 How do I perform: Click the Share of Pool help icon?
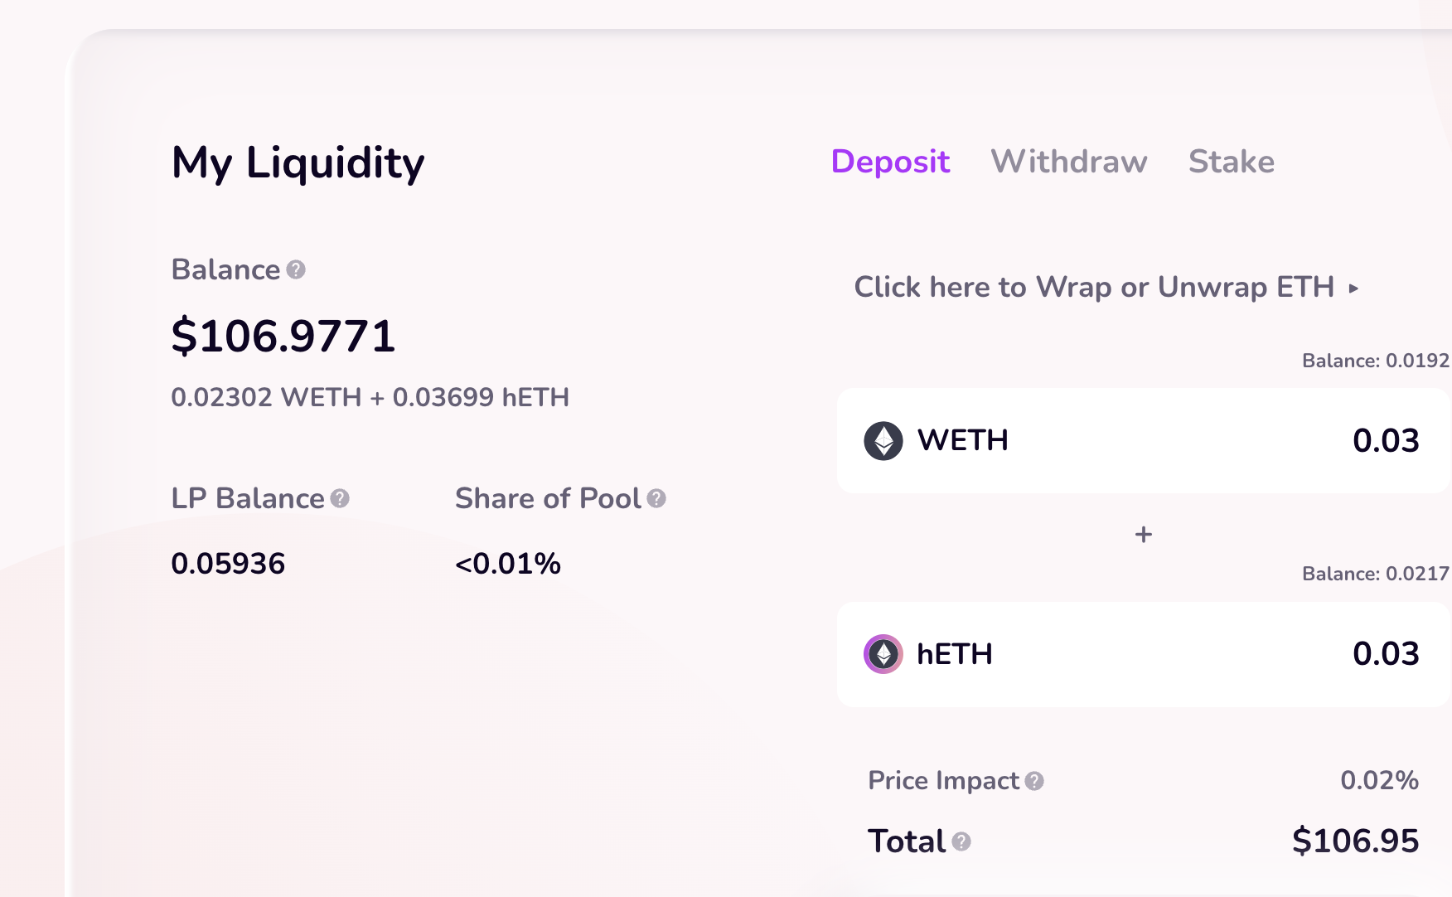pos(656,499)
